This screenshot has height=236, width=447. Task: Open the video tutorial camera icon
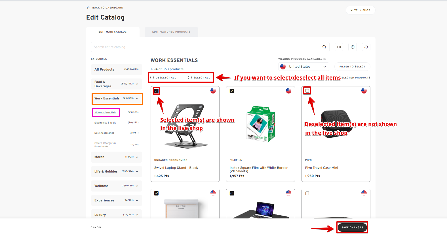click(x=339, y=47)
